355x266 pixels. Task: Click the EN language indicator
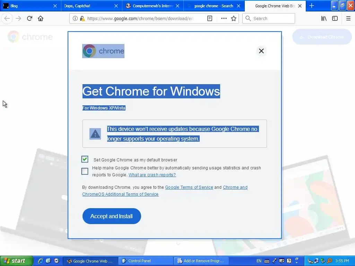(x=259, y=261)
